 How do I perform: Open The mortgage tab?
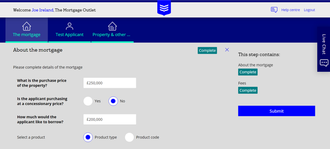26,30
